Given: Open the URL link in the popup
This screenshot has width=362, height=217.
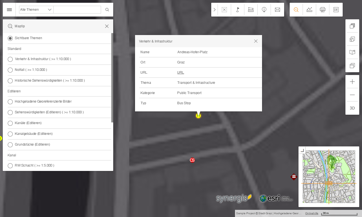Looking at the screenshot, I should pos(180,72).
